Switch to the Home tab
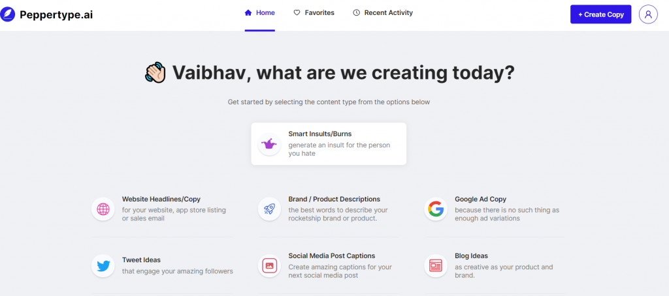Image resolution: width=669 pixels, height=296 pixels. 260,13
